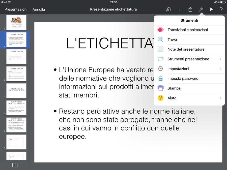Viewport: 227px width, 170px height.
Task: Tap the blue padlock icon
Action: pos(161,79)
